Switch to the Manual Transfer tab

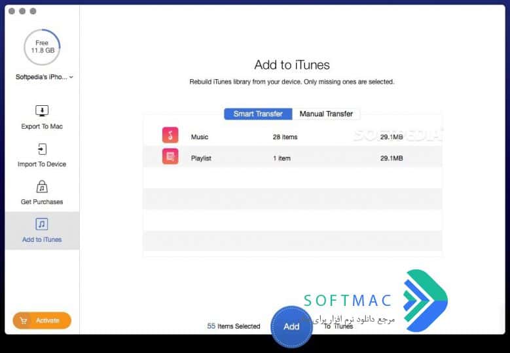click(x=326, y=114)
